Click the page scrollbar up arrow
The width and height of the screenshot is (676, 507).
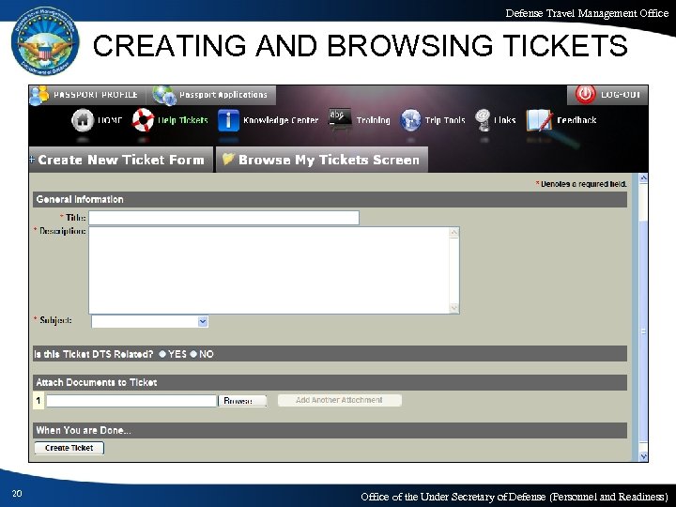643,178
